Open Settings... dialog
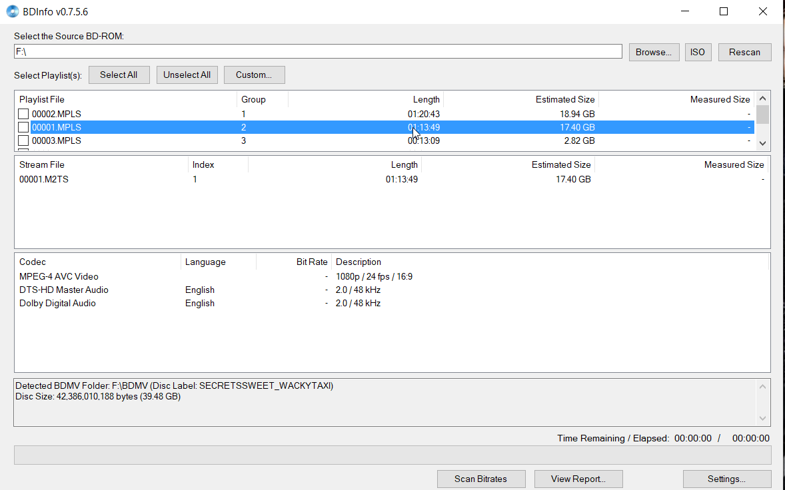This screenshot has width=785, height=490. tap(726, 479)
